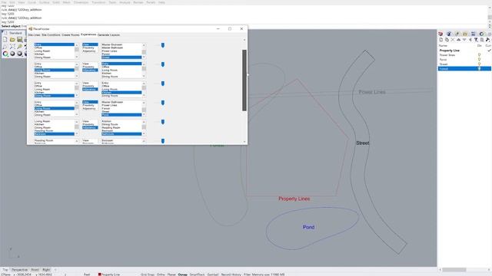
Task: Click the slider beside the Pond selection row
Action: (x=162, y=103)
